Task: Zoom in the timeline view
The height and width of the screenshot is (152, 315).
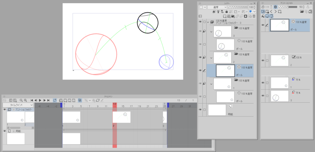Action: (x=25, y=100)
